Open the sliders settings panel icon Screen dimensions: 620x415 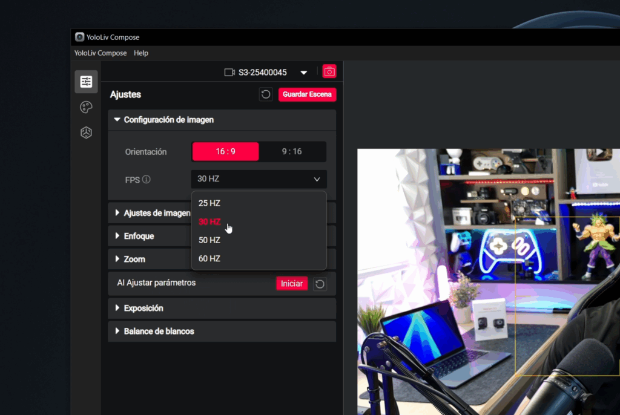86,82
